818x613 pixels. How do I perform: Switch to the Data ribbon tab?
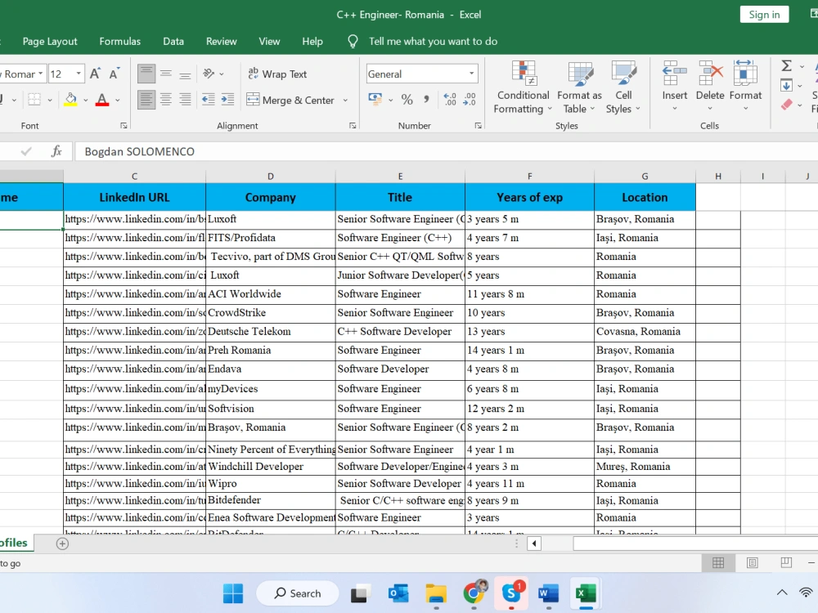173,41
